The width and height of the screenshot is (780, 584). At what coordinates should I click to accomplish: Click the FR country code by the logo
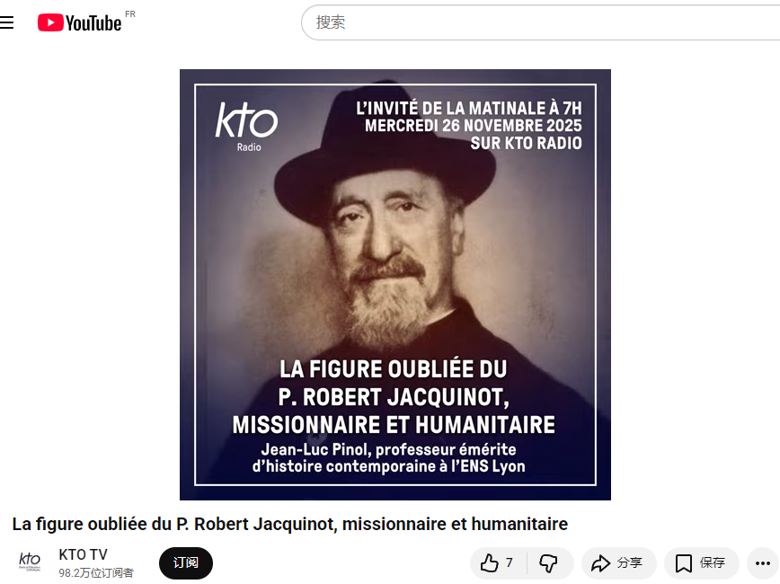pos(130,14)
